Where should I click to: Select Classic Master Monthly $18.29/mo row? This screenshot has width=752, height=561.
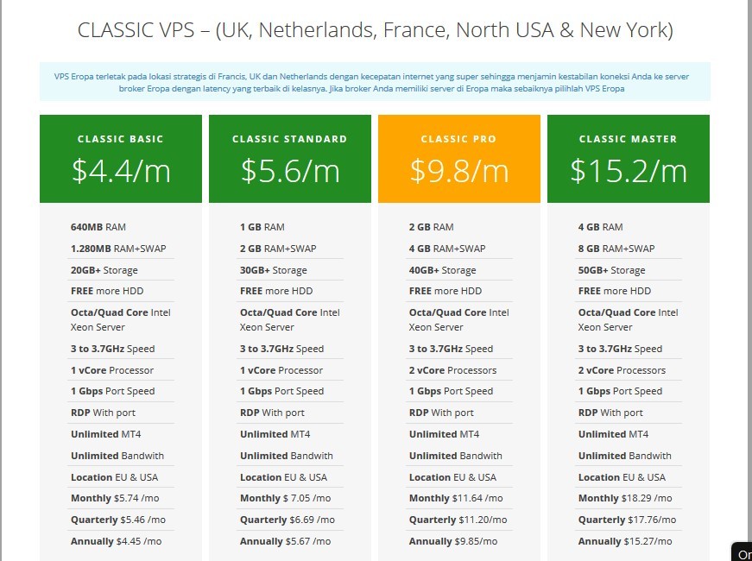click(x=625, y=498)
